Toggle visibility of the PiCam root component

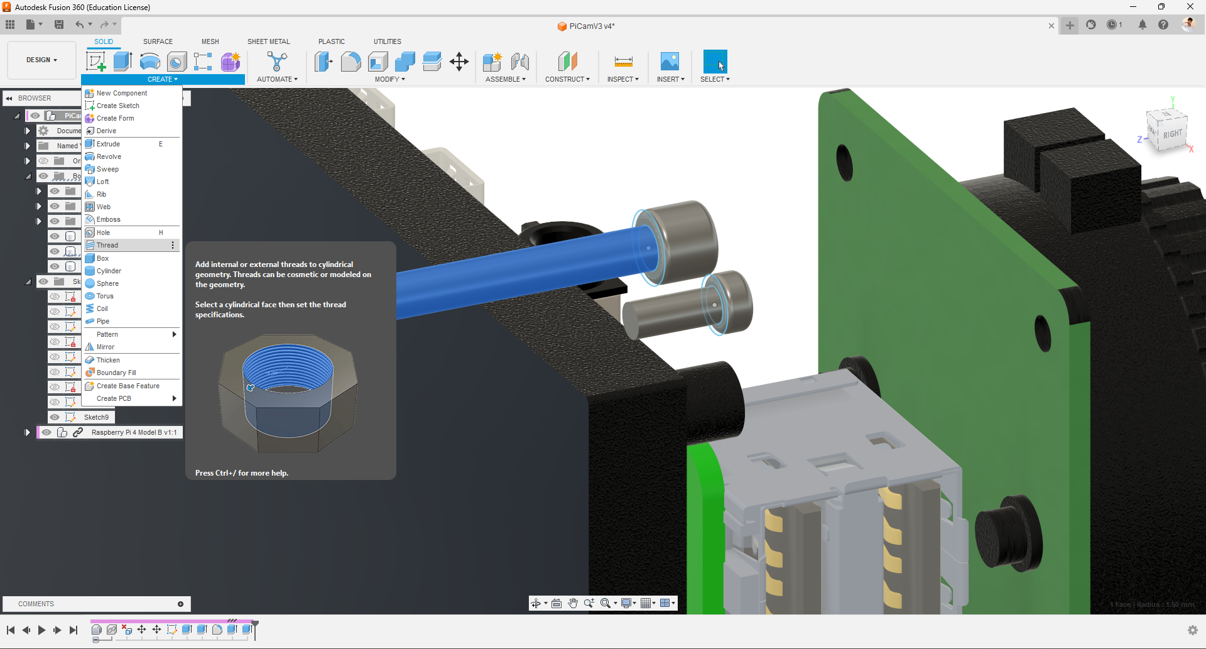pyautogui.click(x=35, y=116)
